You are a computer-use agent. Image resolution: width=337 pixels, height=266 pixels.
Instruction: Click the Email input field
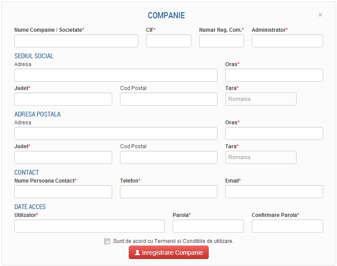(274, 192)
